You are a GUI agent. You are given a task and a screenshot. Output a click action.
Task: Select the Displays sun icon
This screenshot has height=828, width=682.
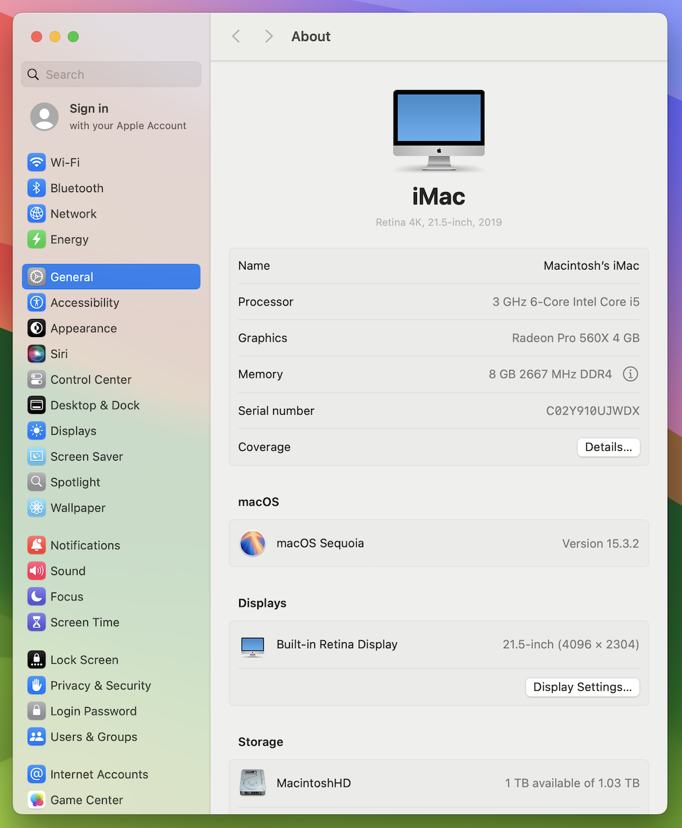coord(37,431)
